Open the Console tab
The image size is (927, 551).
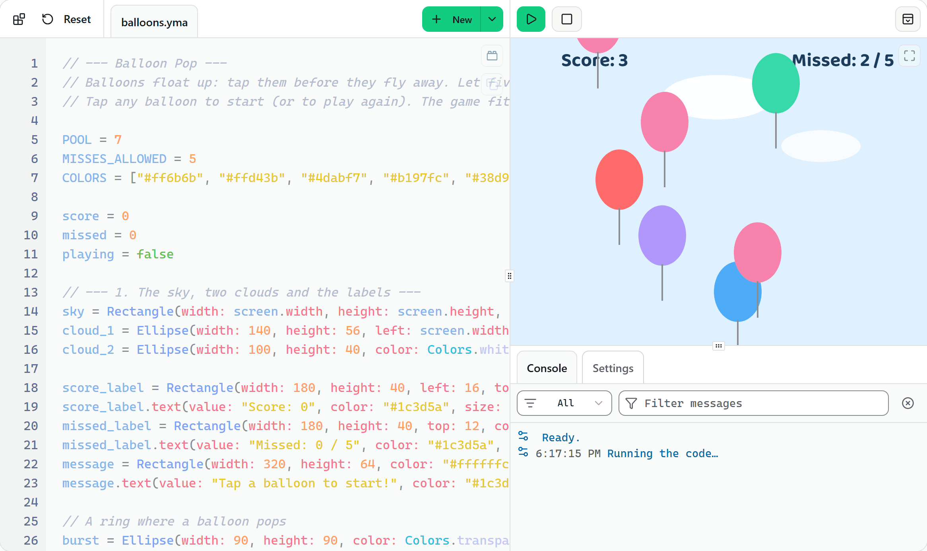click(547, 368)
